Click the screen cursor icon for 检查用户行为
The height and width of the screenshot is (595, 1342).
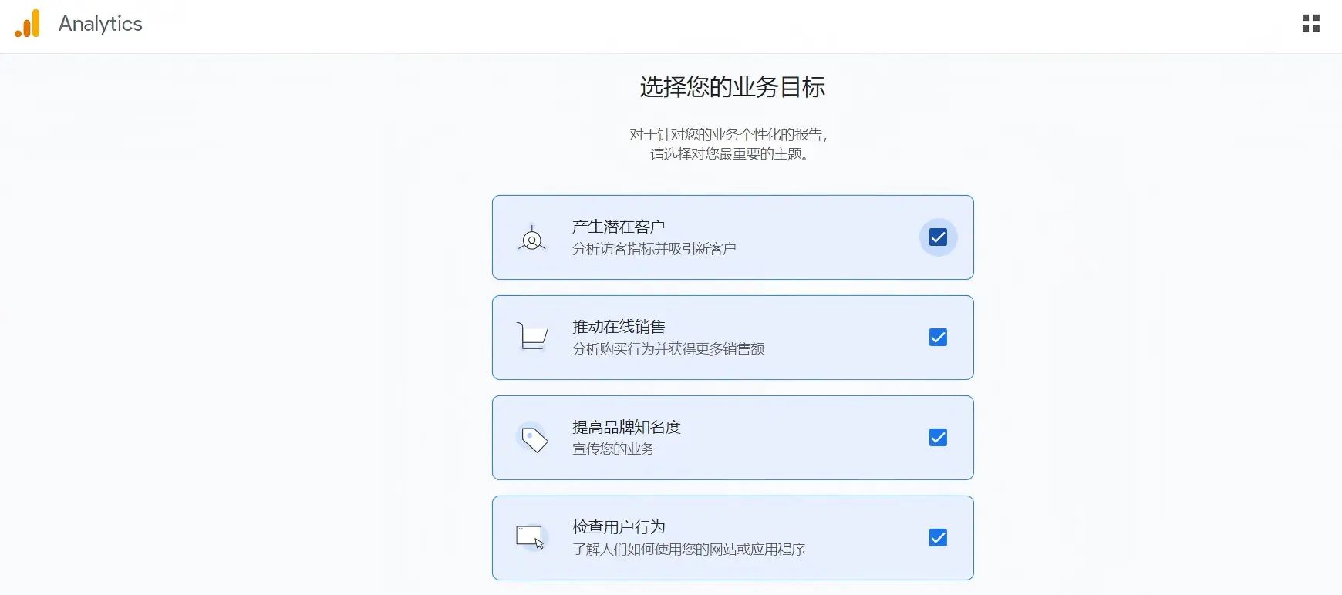coord(531,537)
